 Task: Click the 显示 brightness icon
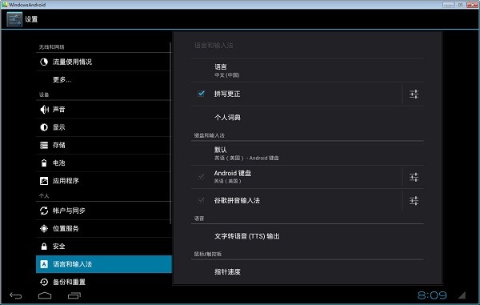click(44, 127)
